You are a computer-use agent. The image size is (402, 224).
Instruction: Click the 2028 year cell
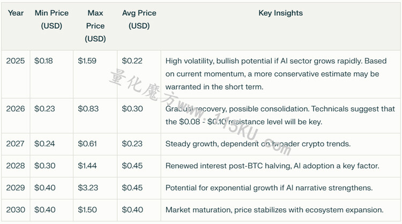pyautogui.click(x=16, y=166)
